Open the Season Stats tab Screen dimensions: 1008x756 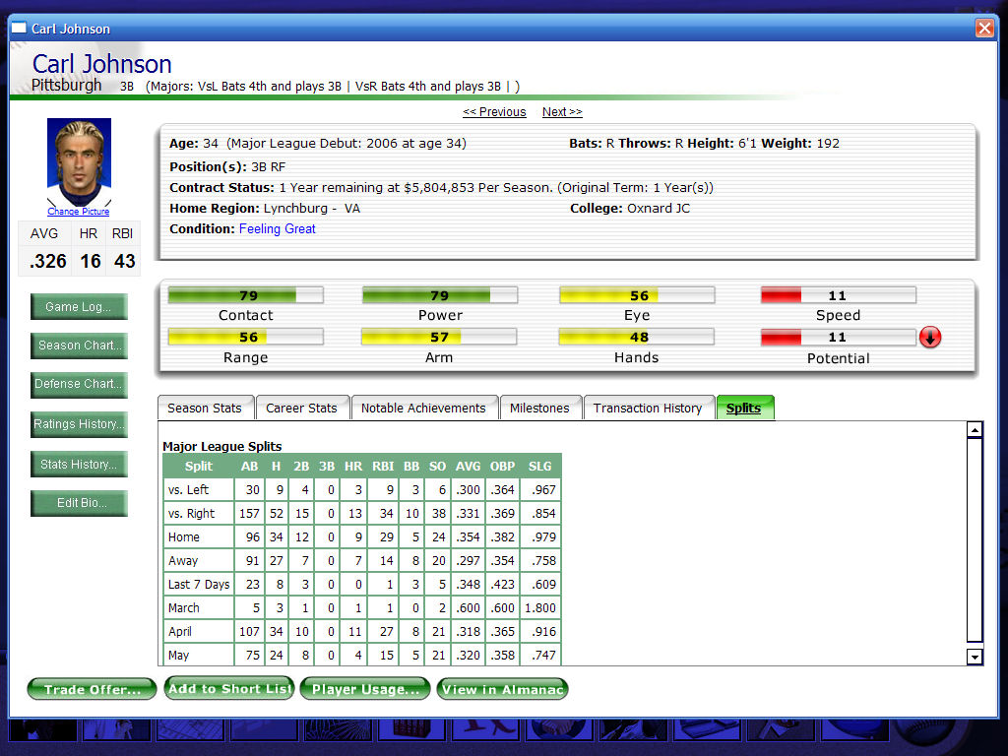(x=205, y=409)
